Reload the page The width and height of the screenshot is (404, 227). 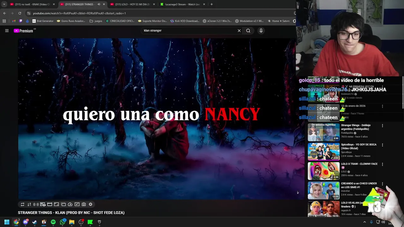tap(20, 13)
